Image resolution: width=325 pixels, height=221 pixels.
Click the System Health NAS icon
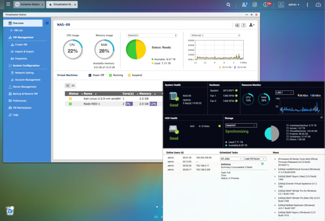[x=174, y=97]
